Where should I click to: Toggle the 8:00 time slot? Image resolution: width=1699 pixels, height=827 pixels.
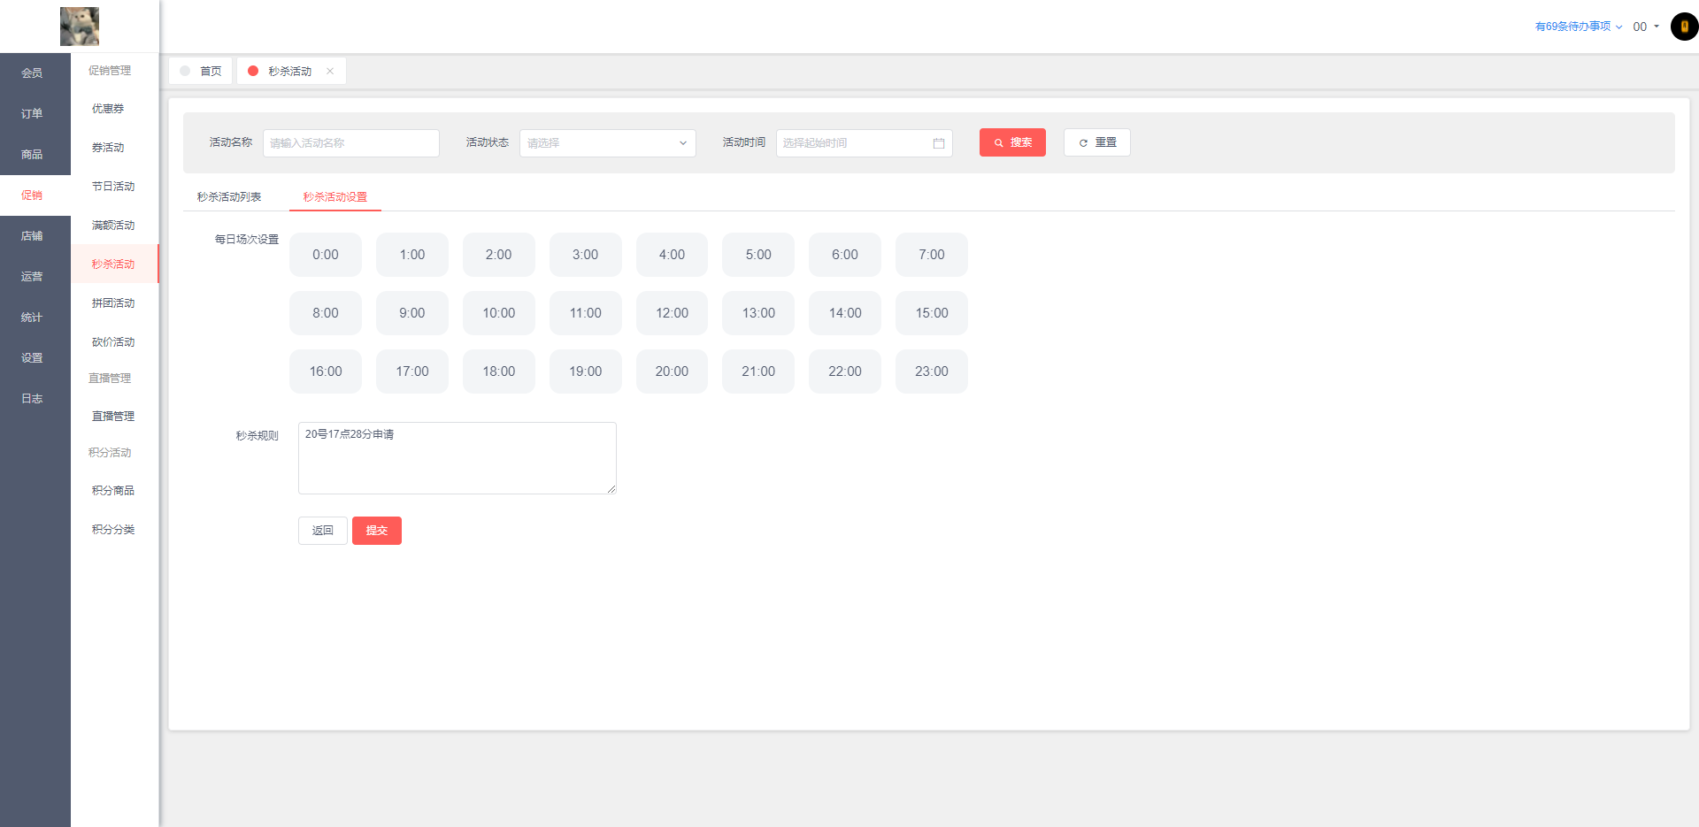coord(326,313)
